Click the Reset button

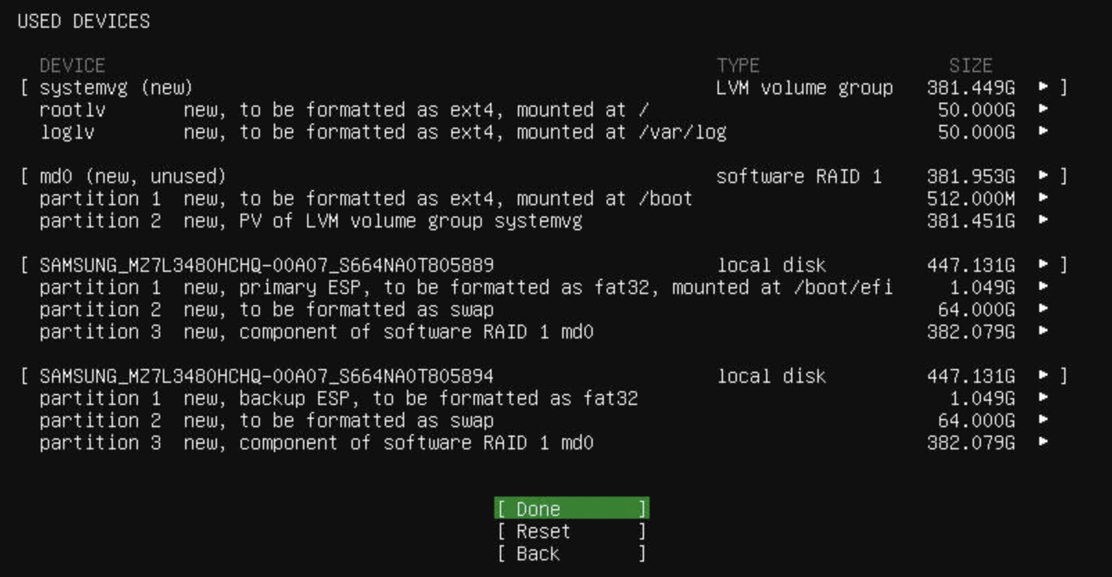point(571,531)
